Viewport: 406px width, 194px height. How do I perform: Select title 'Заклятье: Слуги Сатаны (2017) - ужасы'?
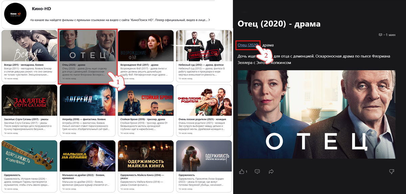27,119
